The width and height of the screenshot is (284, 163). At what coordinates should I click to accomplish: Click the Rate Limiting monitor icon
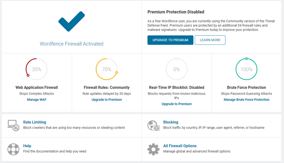click(13, 125)
